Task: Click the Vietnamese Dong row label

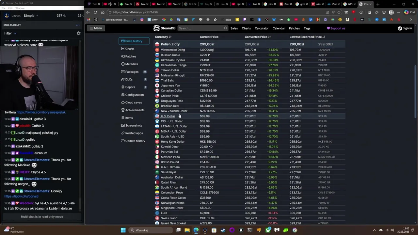Action: click(173, 50)
